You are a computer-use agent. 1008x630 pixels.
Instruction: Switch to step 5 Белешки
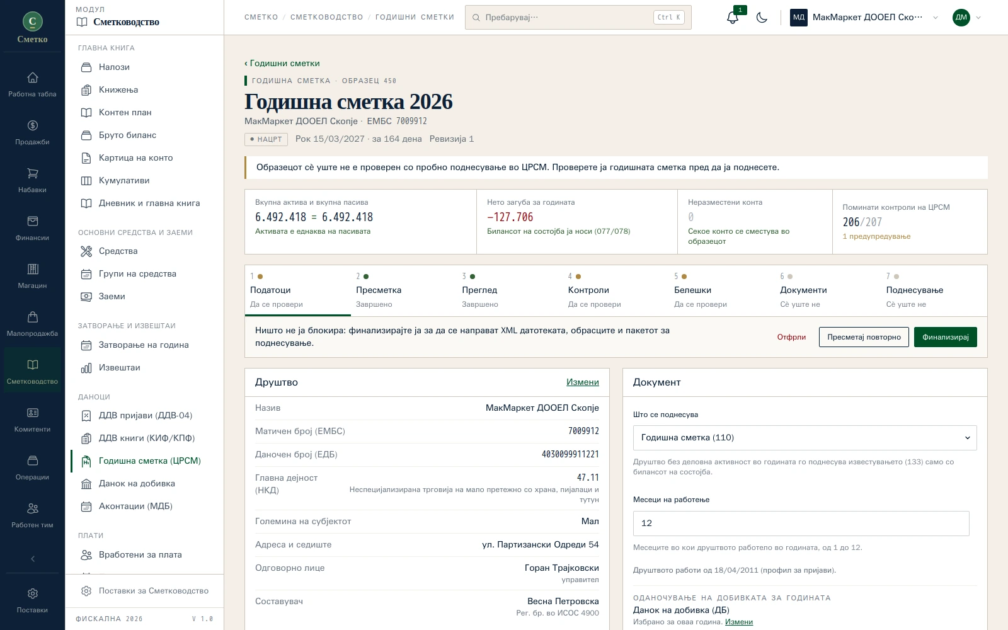pyautogui.click(x=722, y=290)
